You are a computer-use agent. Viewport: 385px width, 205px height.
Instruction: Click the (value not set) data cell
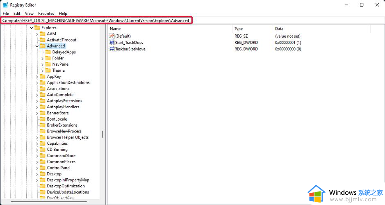[x=288, y=36]
